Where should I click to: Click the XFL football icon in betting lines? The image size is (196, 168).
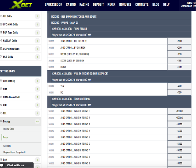1,113
